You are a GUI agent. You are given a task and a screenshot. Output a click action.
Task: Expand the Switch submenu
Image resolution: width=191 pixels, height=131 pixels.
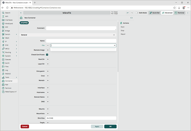point(16,34)
